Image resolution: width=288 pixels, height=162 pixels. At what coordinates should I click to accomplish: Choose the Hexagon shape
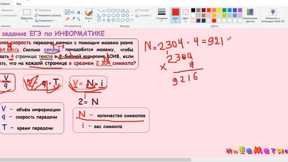[113, 15]
